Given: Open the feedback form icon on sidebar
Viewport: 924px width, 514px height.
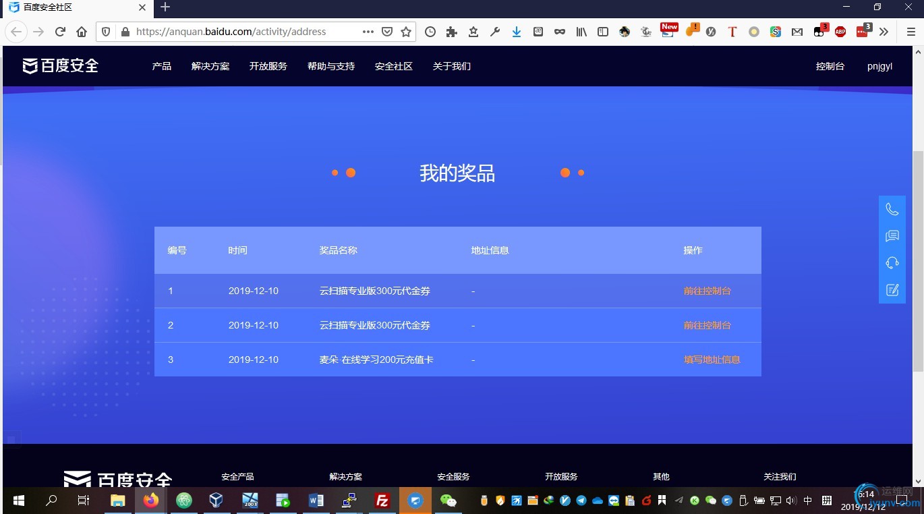Looking at the screenshot, I should [892, 289].
